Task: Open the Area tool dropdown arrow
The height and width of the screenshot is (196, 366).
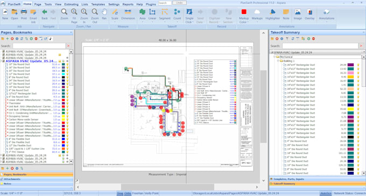Action: 143,22
